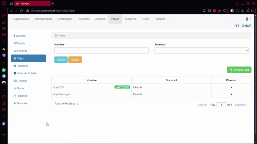
Task: Click the Buscar button
Action: pyautogui.click(x=61, y=60)
